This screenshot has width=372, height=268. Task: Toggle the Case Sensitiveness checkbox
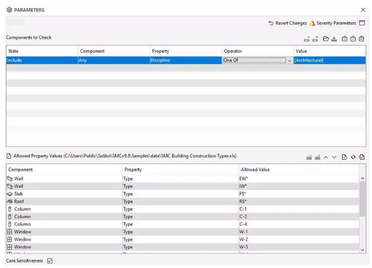(x=50, y=261)
